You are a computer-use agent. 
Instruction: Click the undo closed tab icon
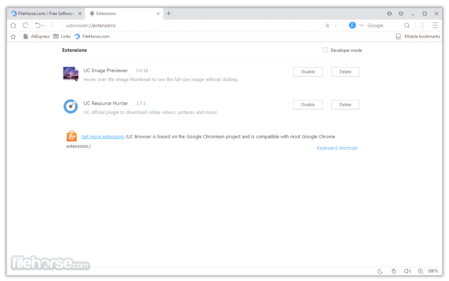37,25
